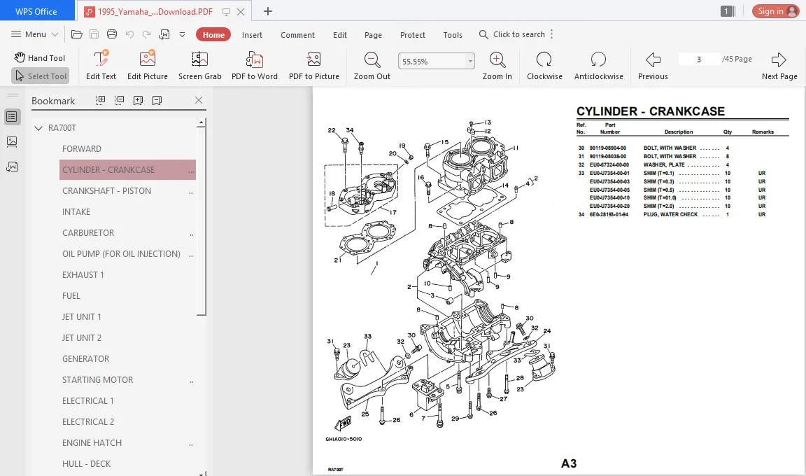Open the EXHAUST 1 bookmark
Viewport: 806px width, 476px height.
pyautogui.click(x=83, y=275)
